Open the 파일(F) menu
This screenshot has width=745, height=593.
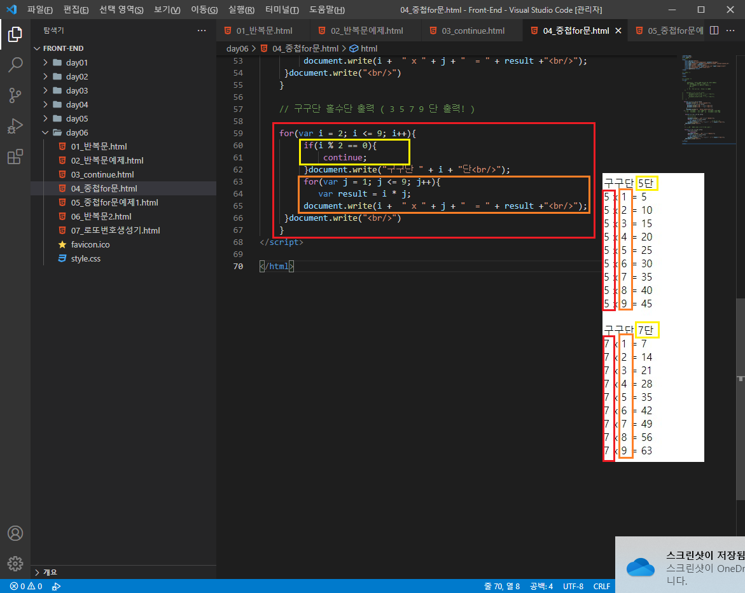point(40,10)
